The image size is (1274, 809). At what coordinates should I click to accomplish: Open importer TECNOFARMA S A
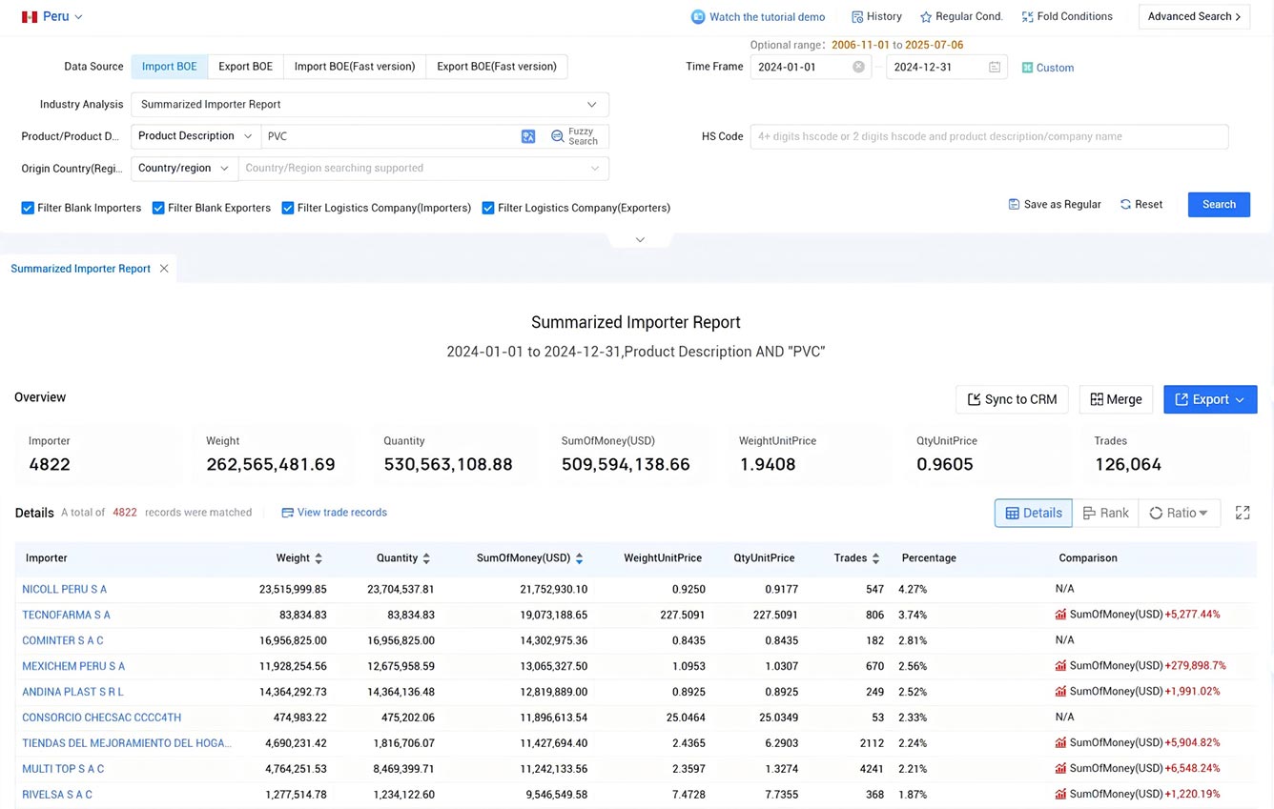pos(66,616)
